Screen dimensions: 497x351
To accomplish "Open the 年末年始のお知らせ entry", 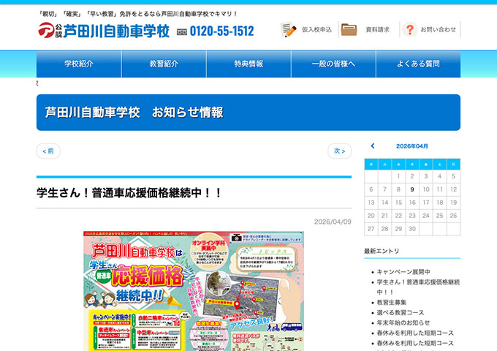I will (x=403, y=322).
